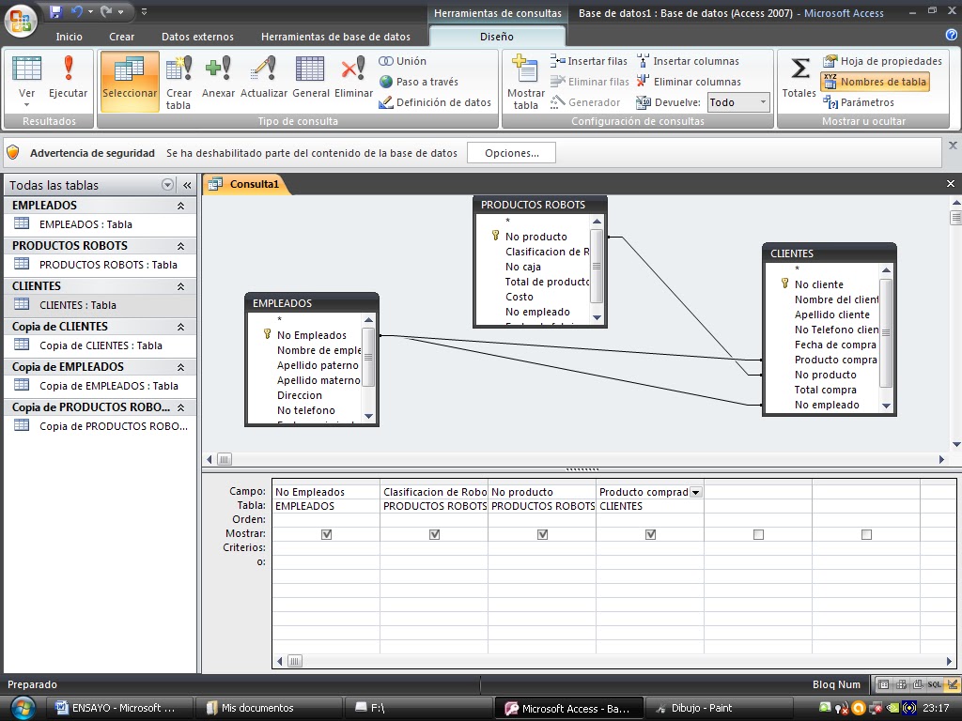Open the Producto comprad field dropdown

coord(696,492)
